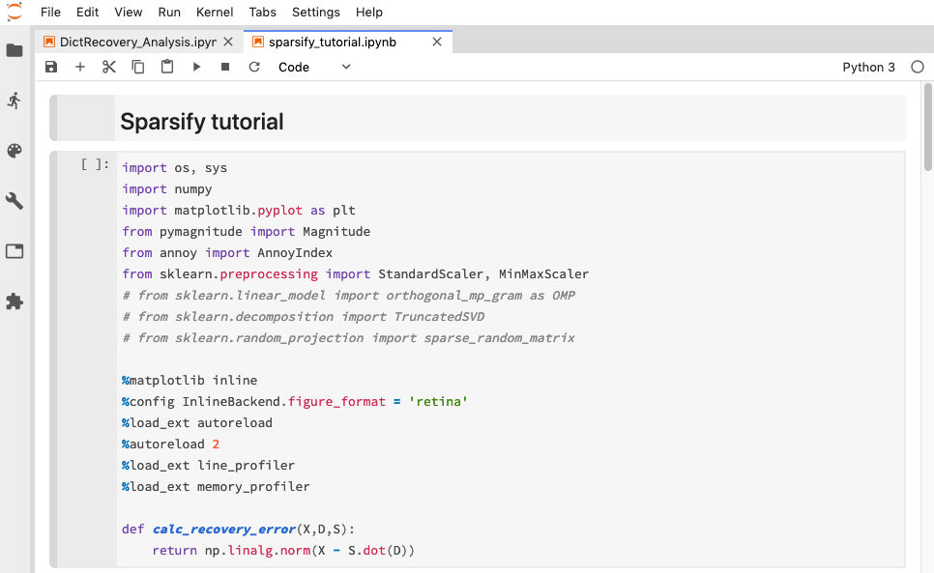Screen dimensions: 934x573
Task: Show running terminals and kernels panel
Action: click(15, 100)
